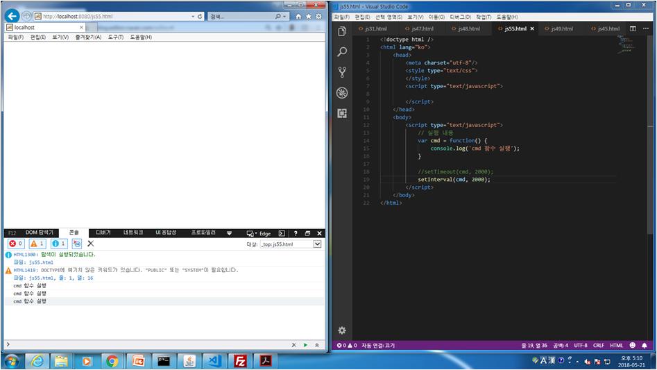Screen dimensions: 657x370
Task: Close the js55.html editor tab
Action: pos(532,28)
